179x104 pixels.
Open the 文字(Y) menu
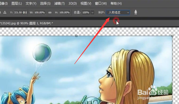(31, 4)
